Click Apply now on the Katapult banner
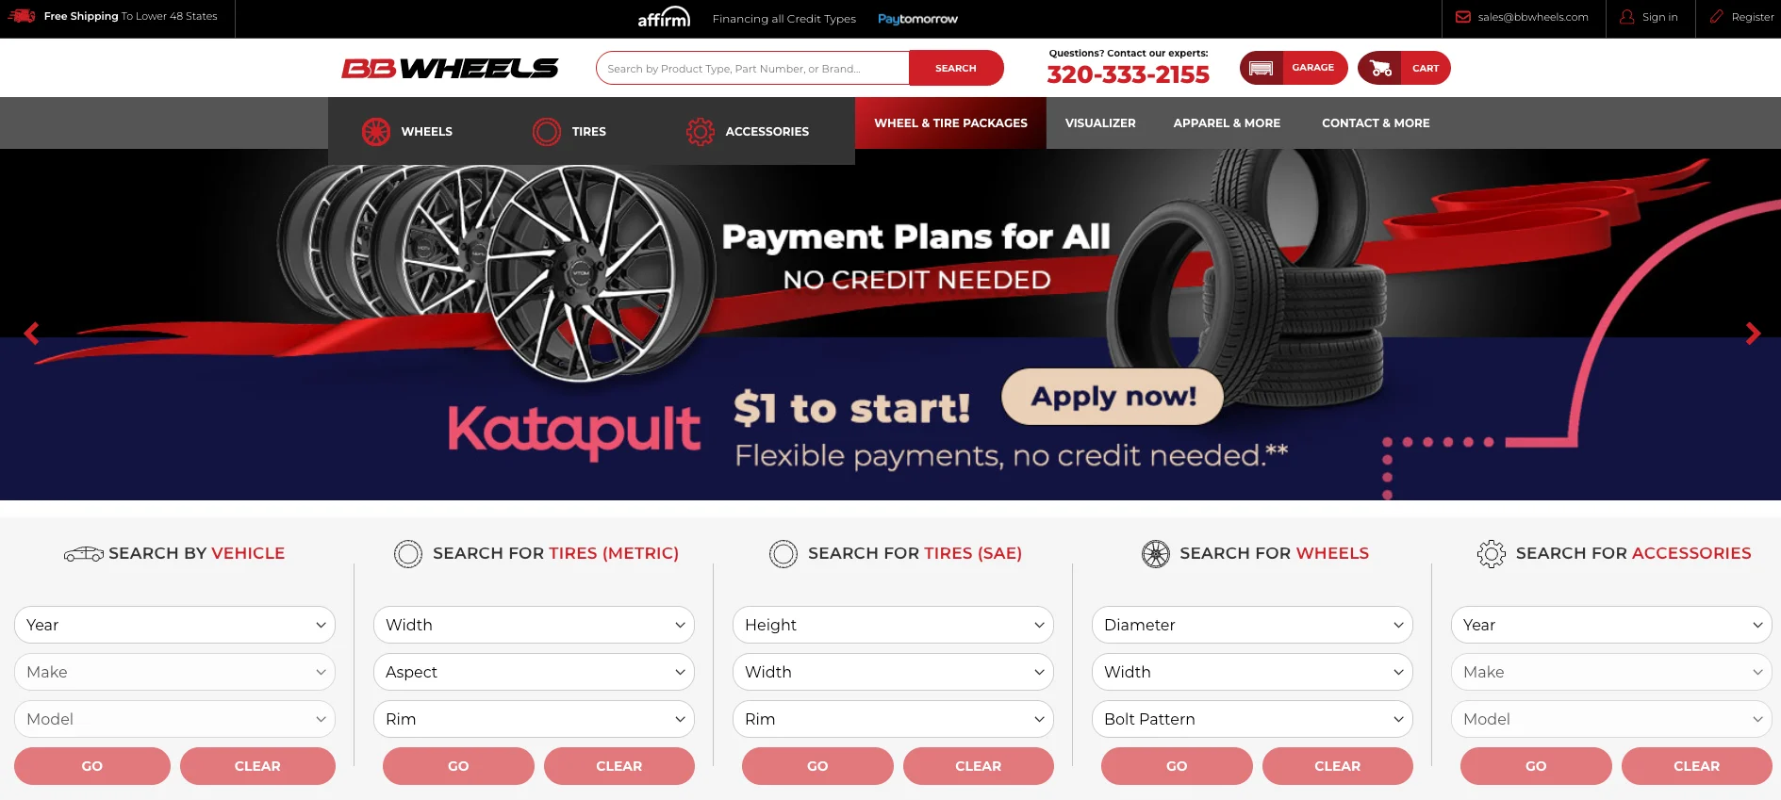 [x=1113, y=397]
